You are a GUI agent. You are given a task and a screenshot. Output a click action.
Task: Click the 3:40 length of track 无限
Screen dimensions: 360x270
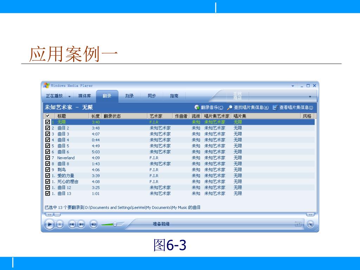96,122
